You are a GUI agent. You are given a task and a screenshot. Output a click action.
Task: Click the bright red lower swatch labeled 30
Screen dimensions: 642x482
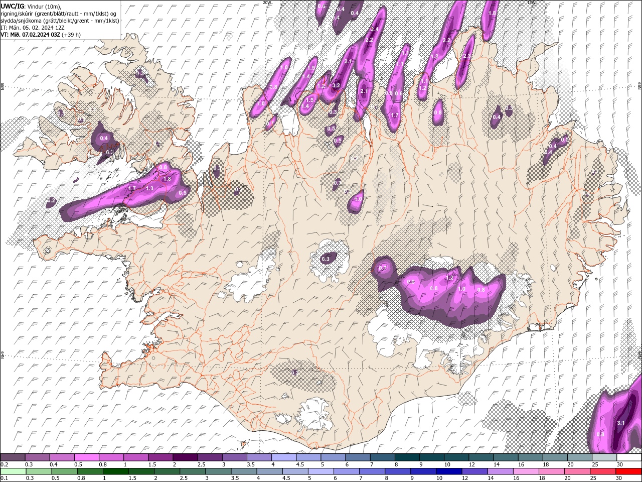pyautogui.click(x=628, y=471)
